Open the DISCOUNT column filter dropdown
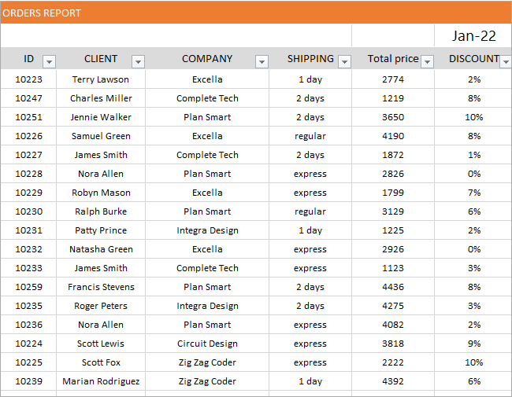This screenshot has height=397, width=512. point(506,61)
